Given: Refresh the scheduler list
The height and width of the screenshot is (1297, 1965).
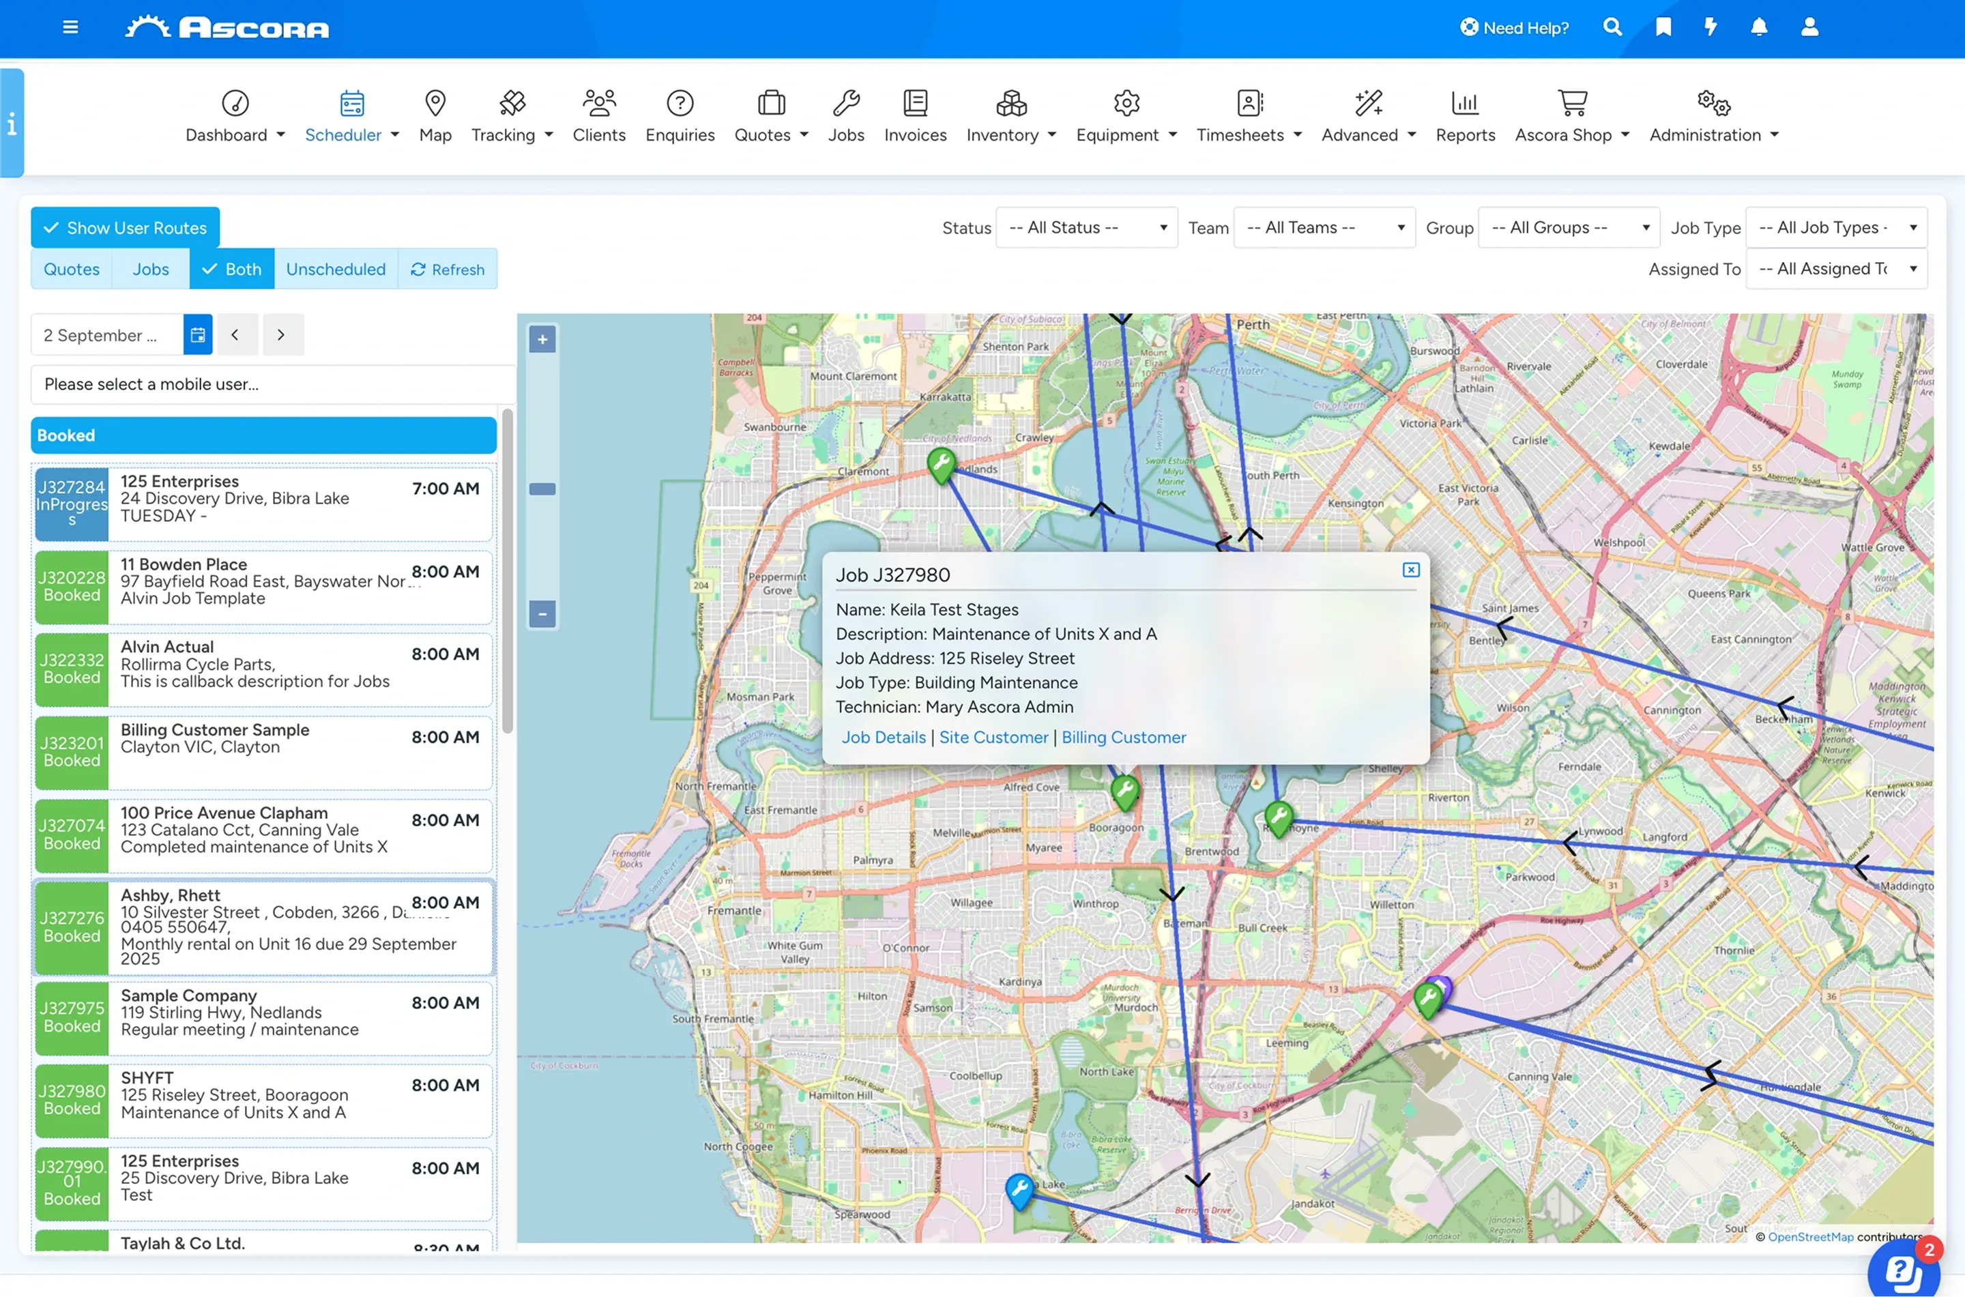Looking at the screenshot, I should [x=448, y=269].
